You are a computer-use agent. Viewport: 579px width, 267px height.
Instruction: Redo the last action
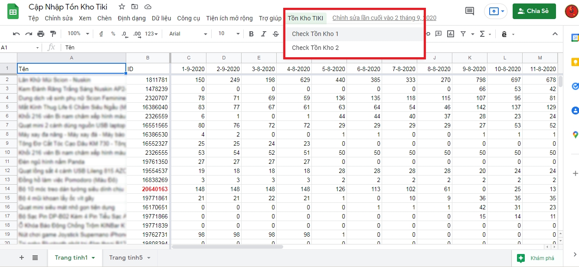point(29,34)
